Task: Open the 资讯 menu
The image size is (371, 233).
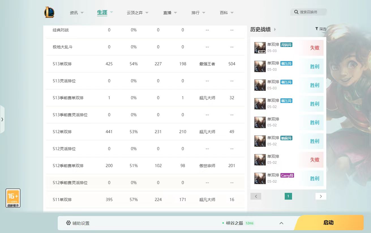Action: click(x=74, y=13)
